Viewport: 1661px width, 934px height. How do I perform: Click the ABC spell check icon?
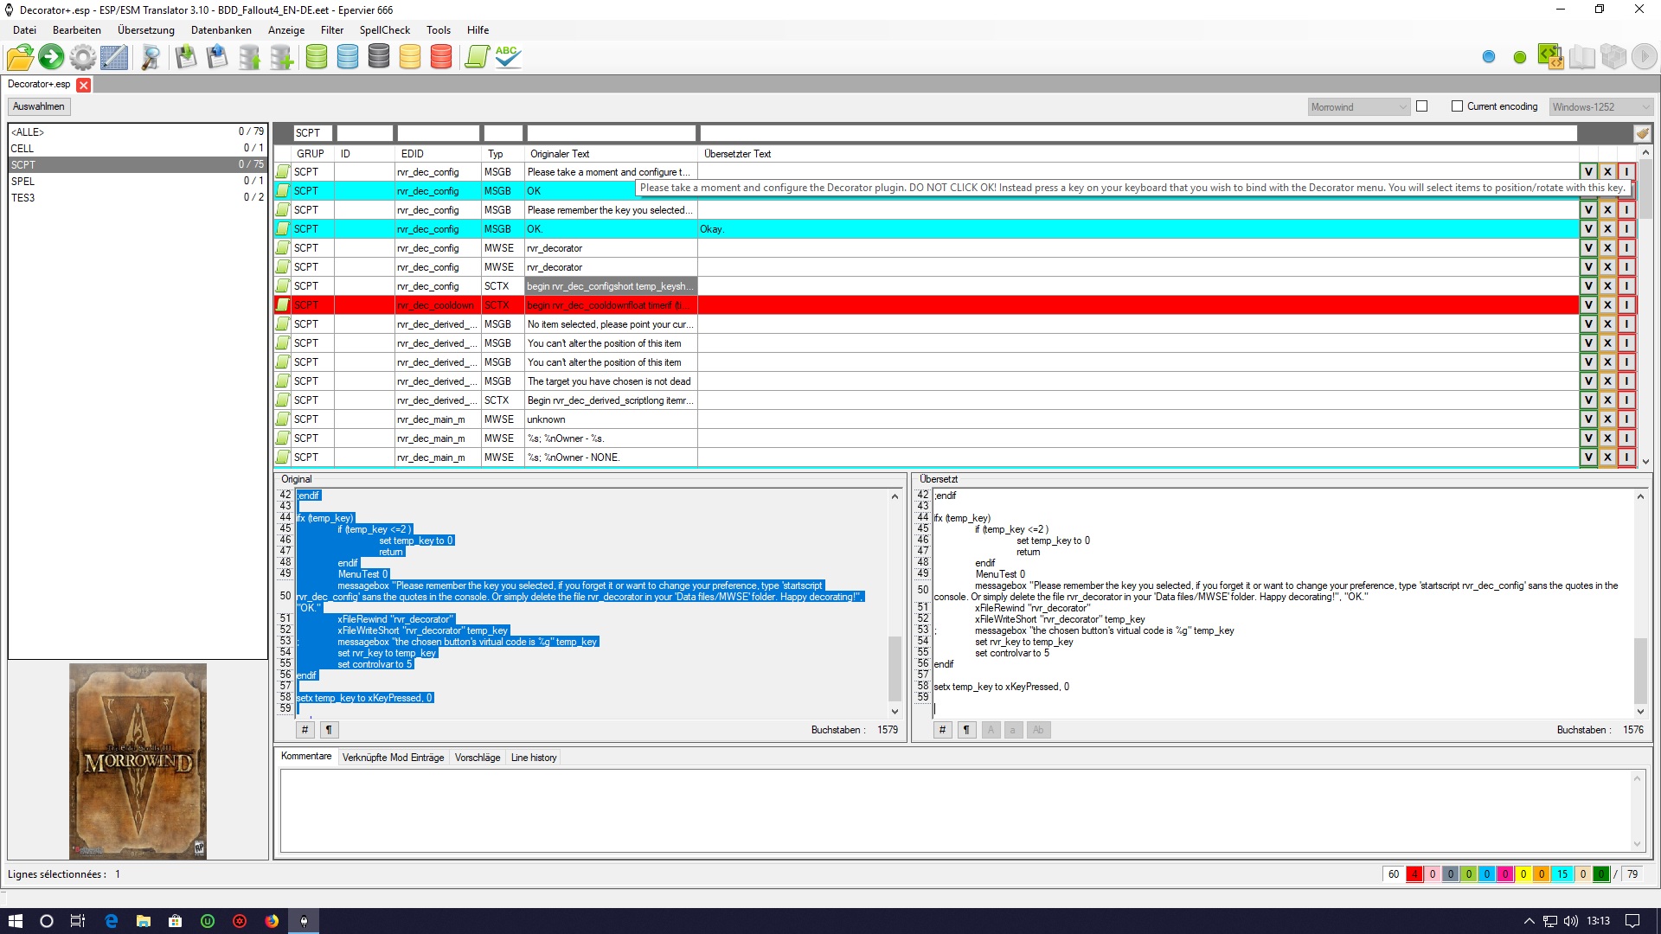point(508,57)
